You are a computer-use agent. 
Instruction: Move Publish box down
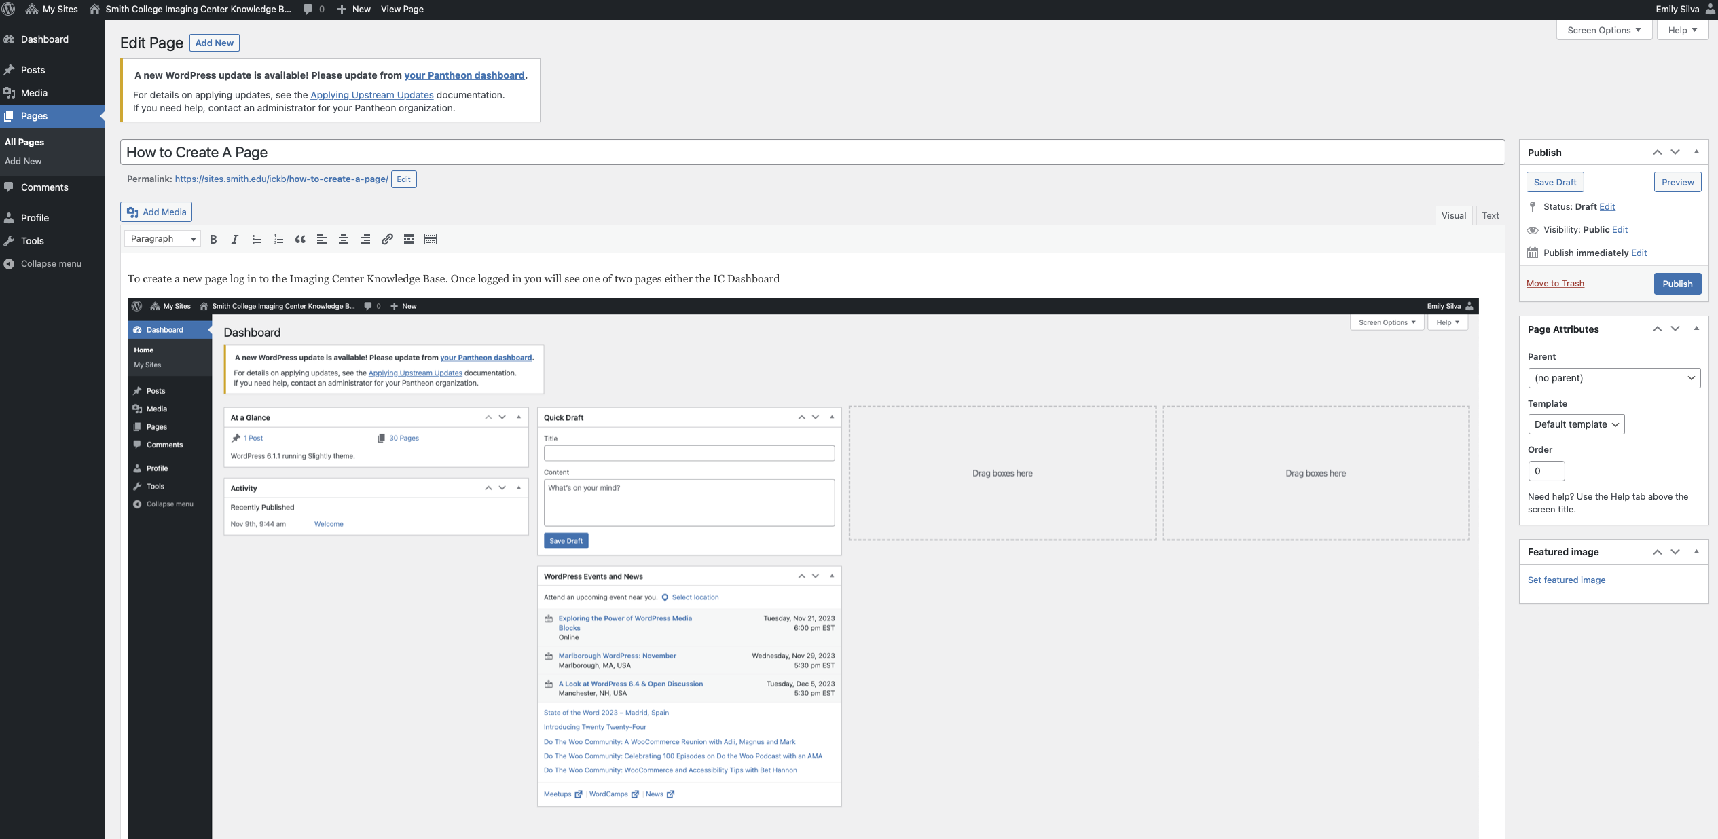pos(1675,152)
